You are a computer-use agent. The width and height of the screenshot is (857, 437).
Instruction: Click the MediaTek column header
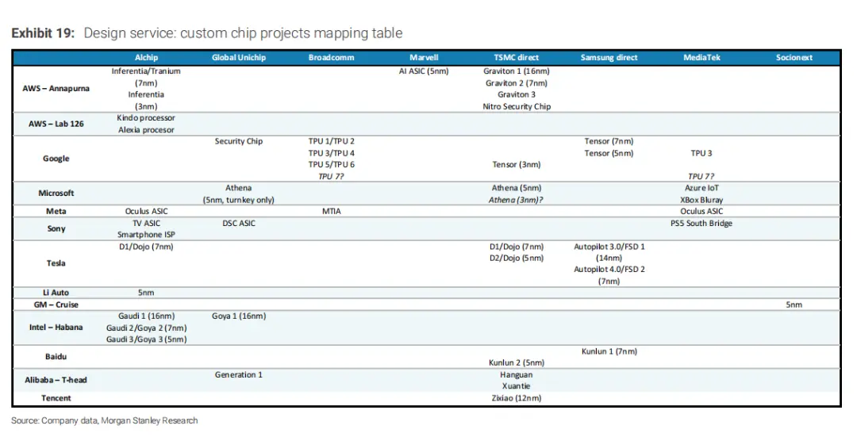click(701, 58)
